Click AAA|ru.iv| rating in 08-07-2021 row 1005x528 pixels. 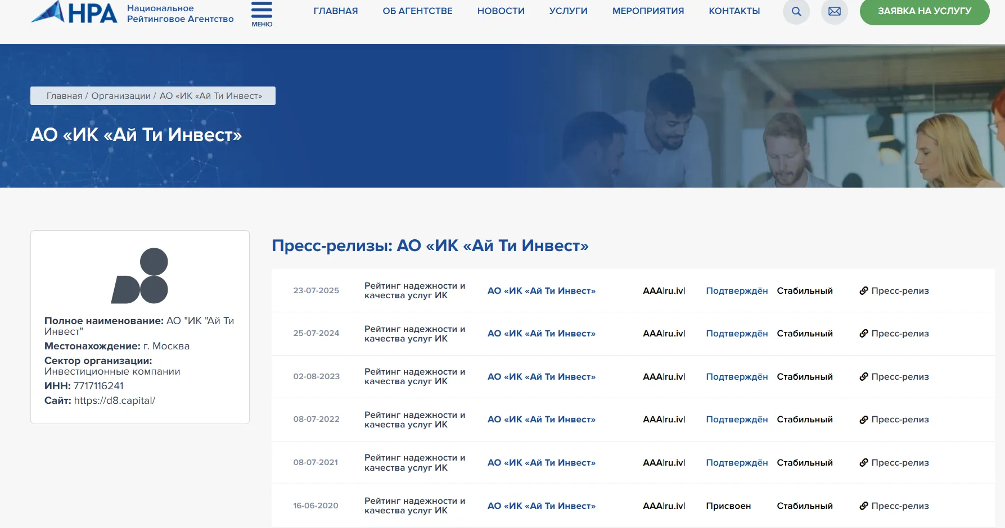tap(664, 462)
